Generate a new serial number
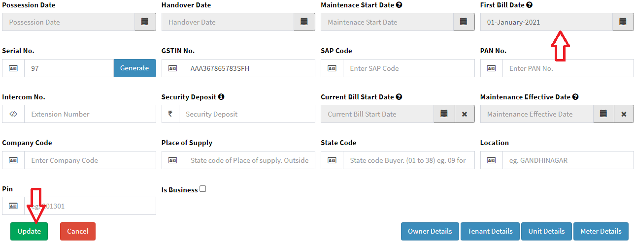This screenshot has height=241, width=635. pos(134,68)
